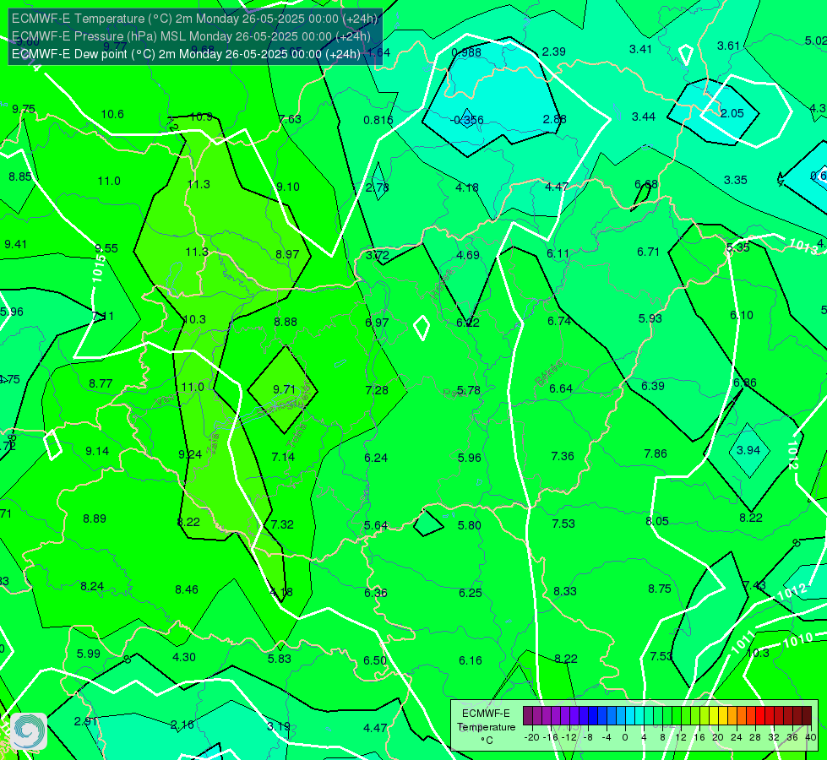827x760 pixels.
Task: Click the 8.33 temperature value
Action: tap(565, 591)
